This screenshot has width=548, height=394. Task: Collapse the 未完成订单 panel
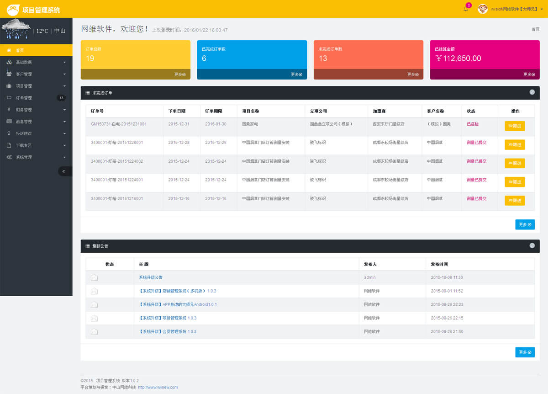pos(532,92)
